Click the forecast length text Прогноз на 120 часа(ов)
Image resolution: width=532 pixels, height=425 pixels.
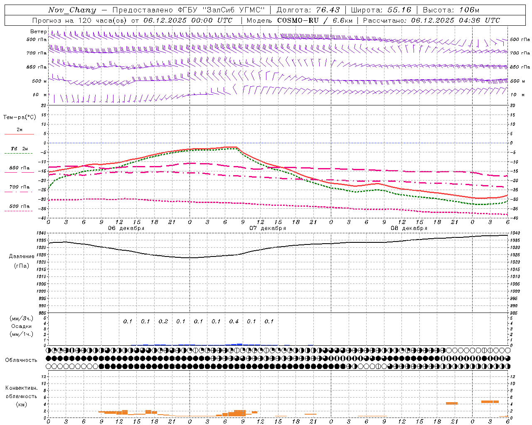click(x=80, y=20)
